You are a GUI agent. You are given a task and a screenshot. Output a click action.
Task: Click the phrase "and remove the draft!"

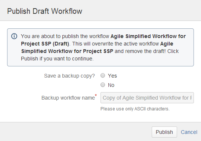[x=140, y=51]
